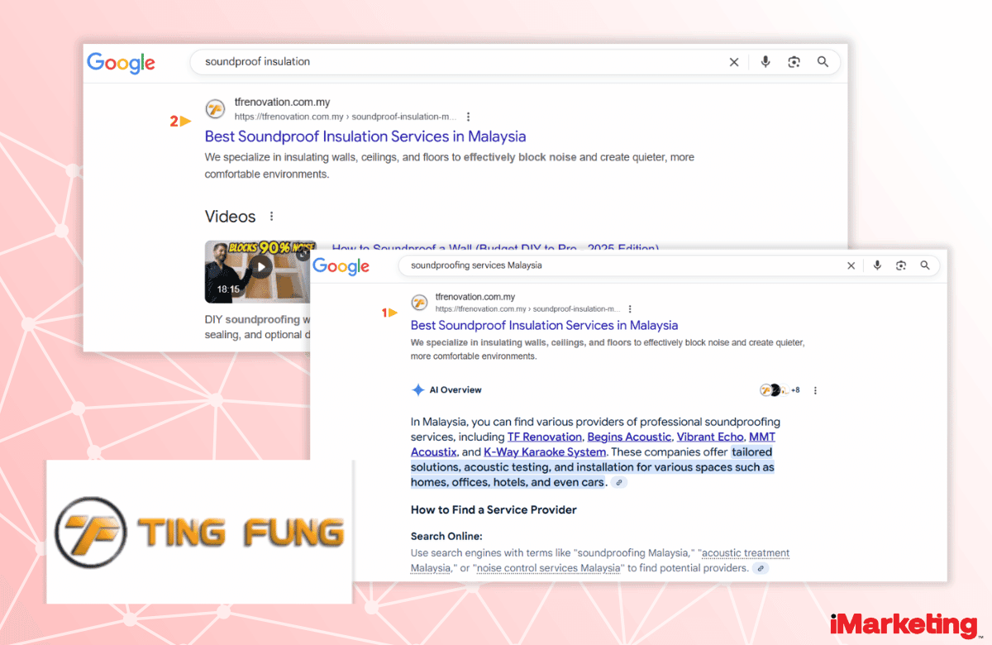This screenshot has width=992, height=645.
Task: Click the magnifier search button for "soundproof insulation"
Action: coord(823,62)
